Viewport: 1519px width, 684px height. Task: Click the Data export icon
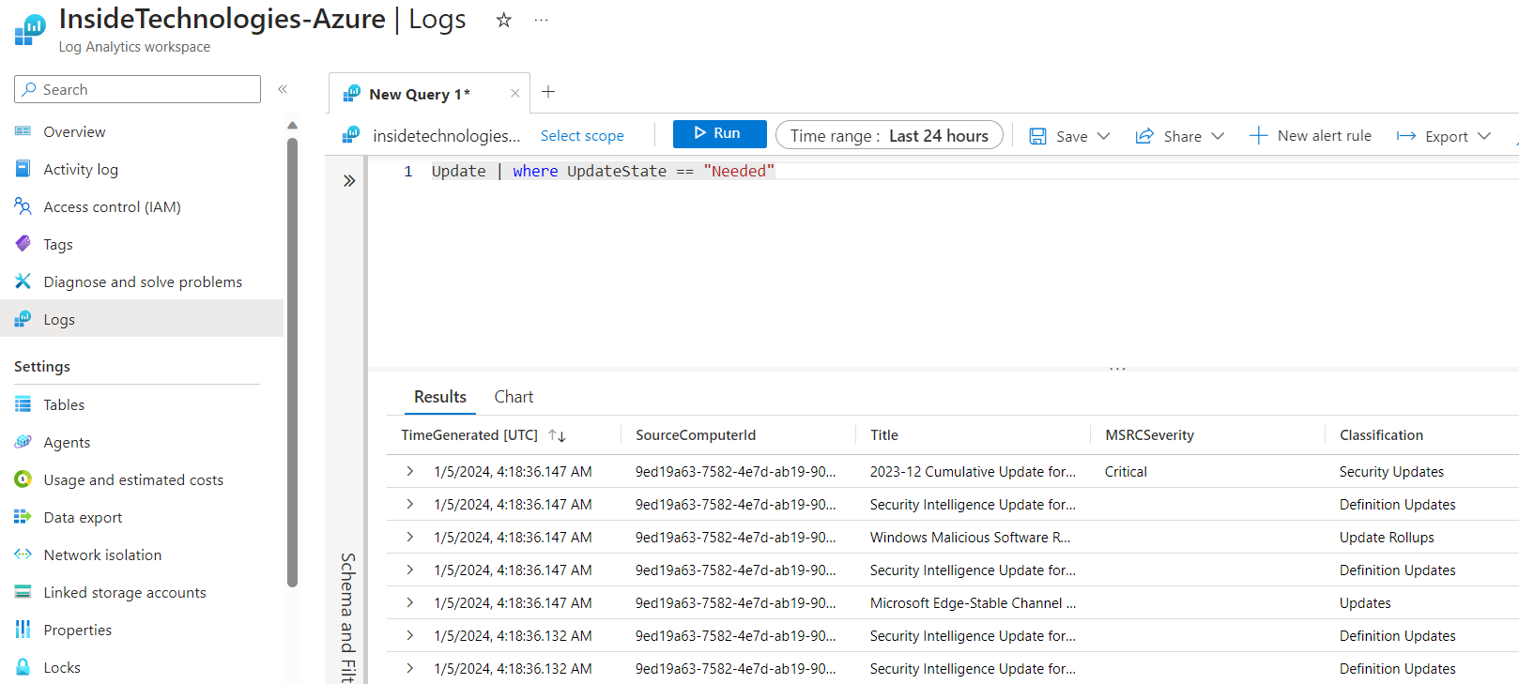click(x=23, y=517)
